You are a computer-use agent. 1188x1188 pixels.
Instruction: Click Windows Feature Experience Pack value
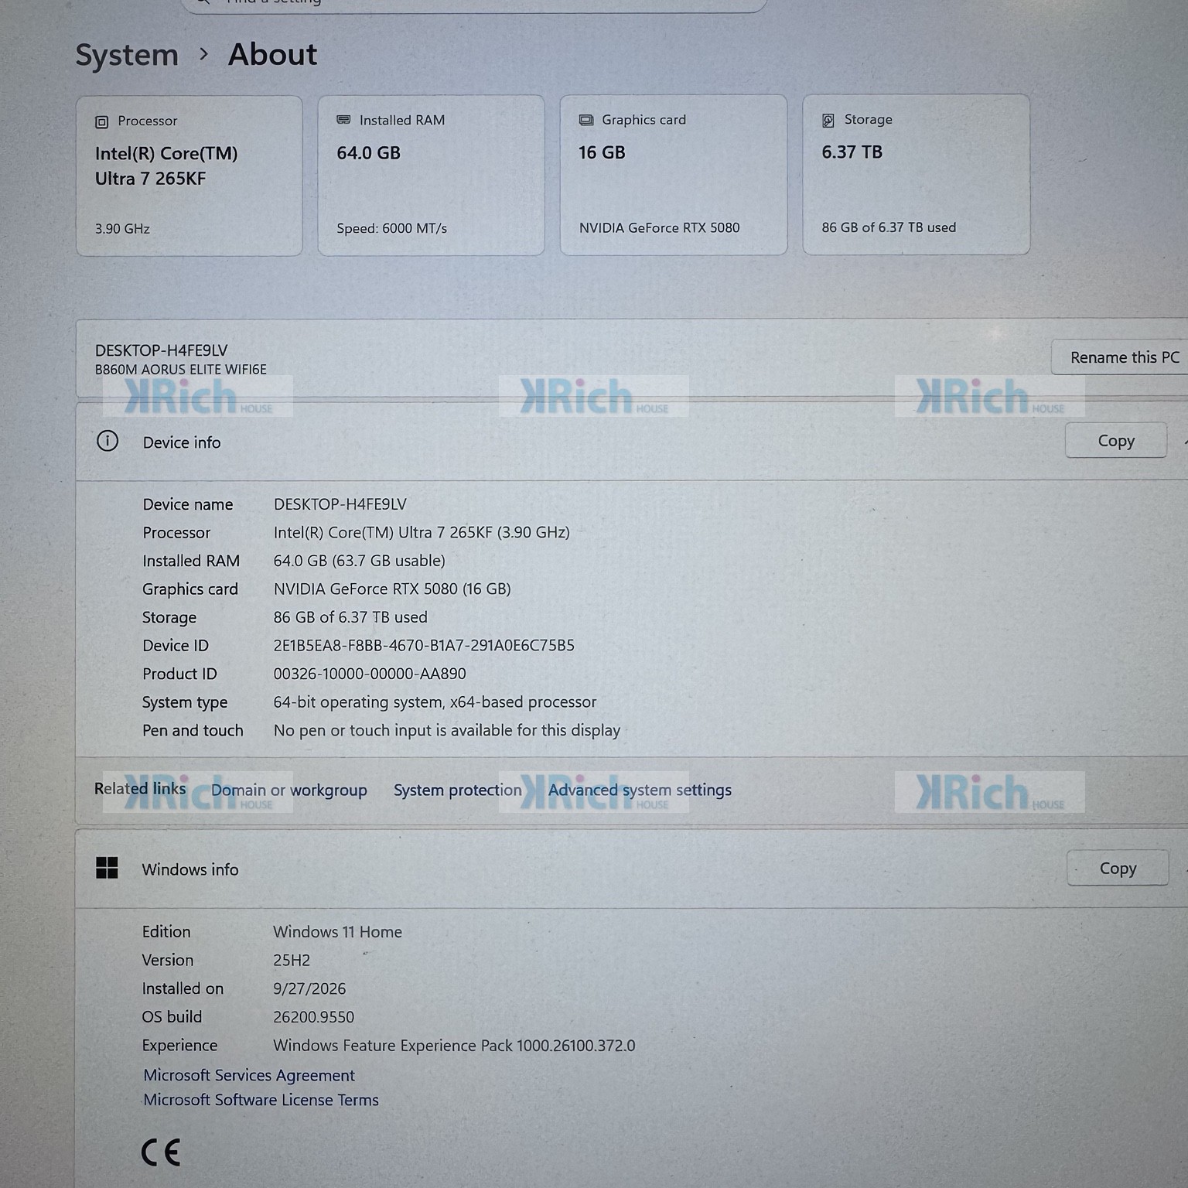point(454,1046)
